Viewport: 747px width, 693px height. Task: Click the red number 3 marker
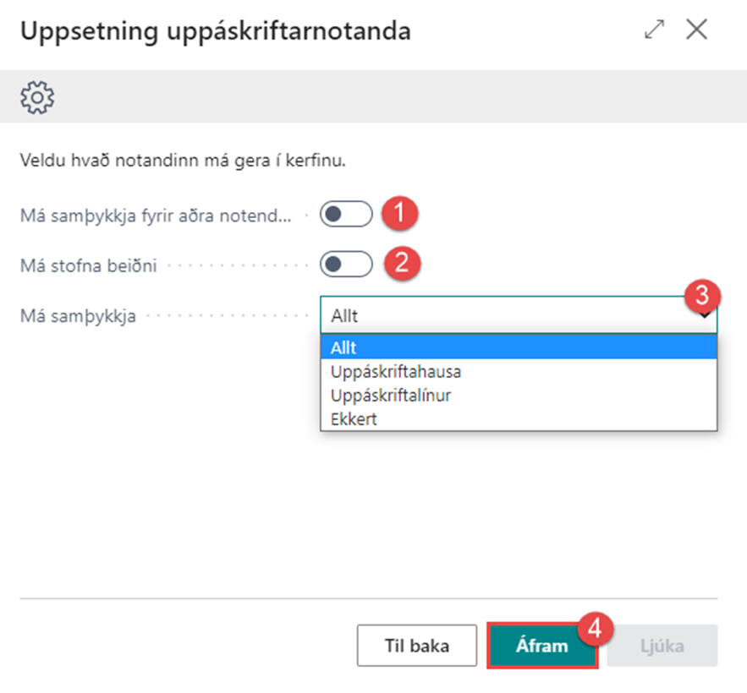[701, 297]
